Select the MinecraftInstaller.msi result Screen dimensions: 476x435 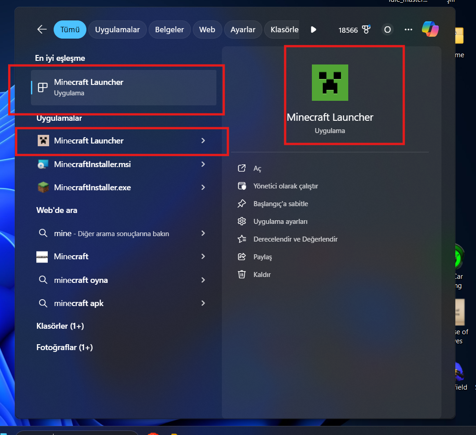121,164
